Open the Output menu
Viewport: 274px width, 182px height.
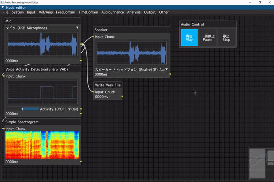tap(150, 12)
